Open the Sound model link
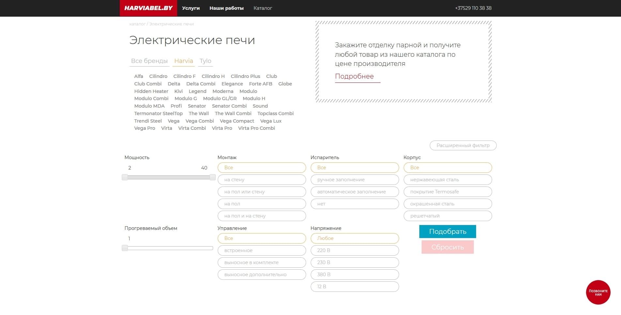This screenshot has height=315, width=621. [260, 106]
